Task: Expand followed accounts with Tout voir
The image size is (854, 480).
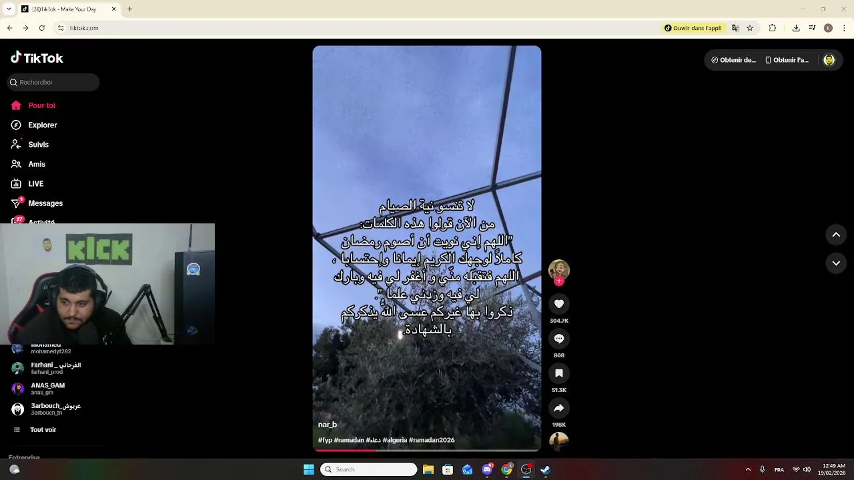Action: (43, 430)
